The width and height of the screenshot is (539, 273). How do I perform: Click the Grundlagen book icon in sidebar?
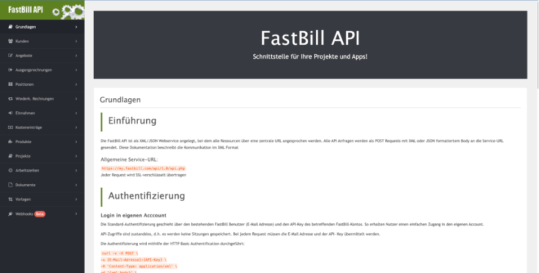(x=10, y=27)
